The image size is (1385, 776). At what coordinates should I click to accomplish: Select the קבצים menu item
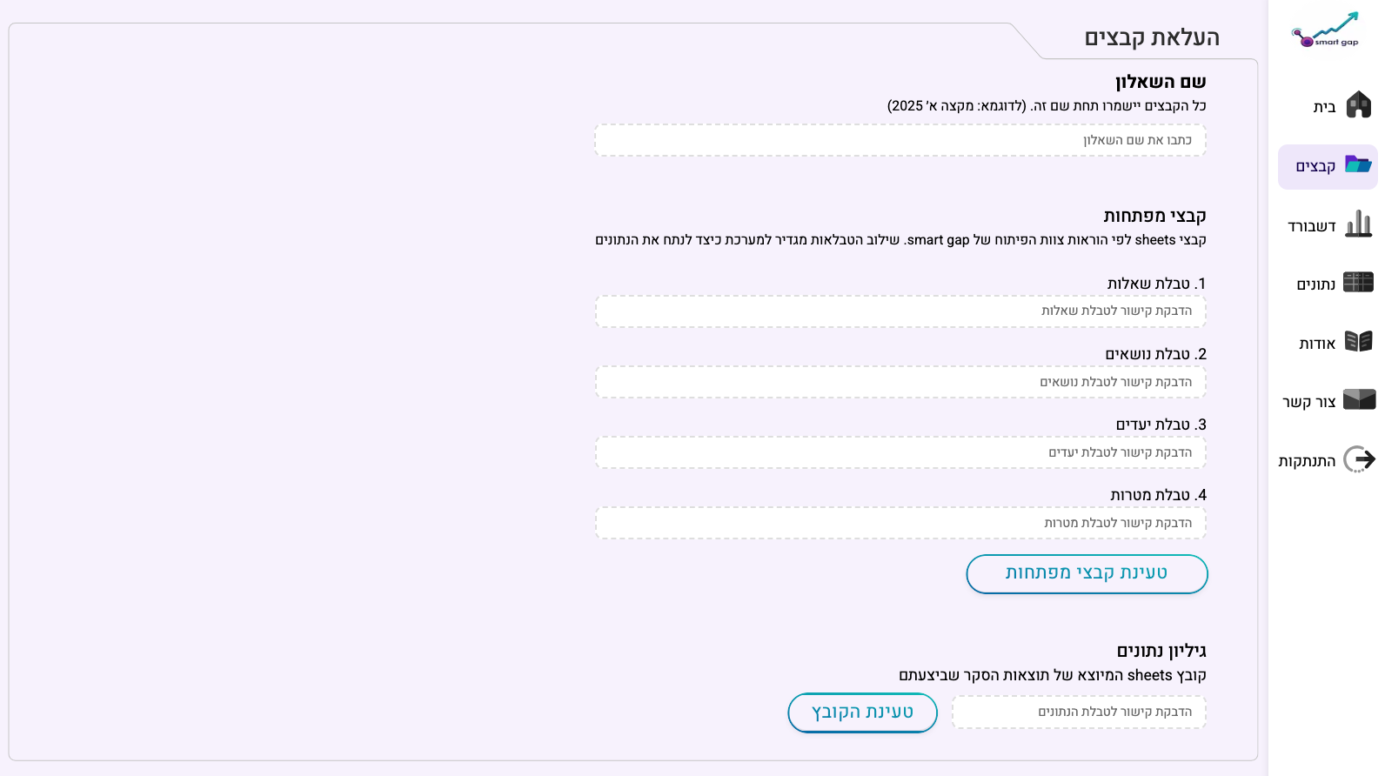tap(1315, 166)
